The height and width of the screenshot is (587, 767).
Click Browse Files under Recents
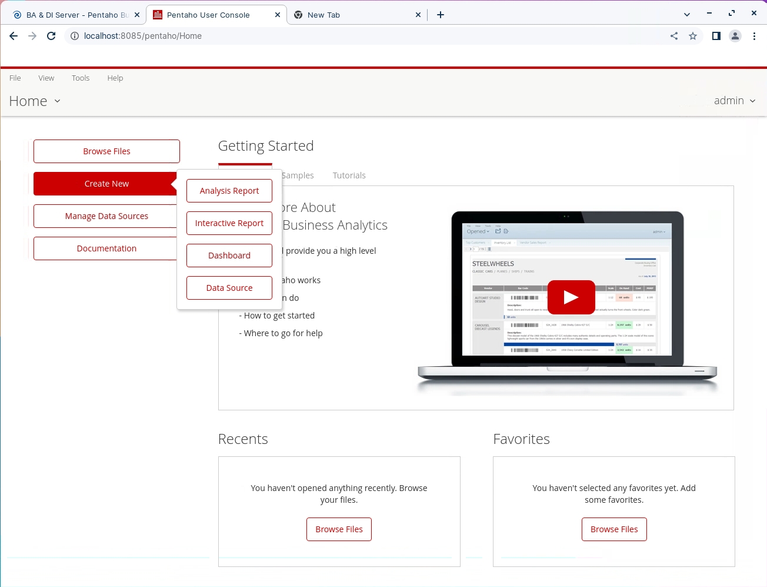[339, 529]
